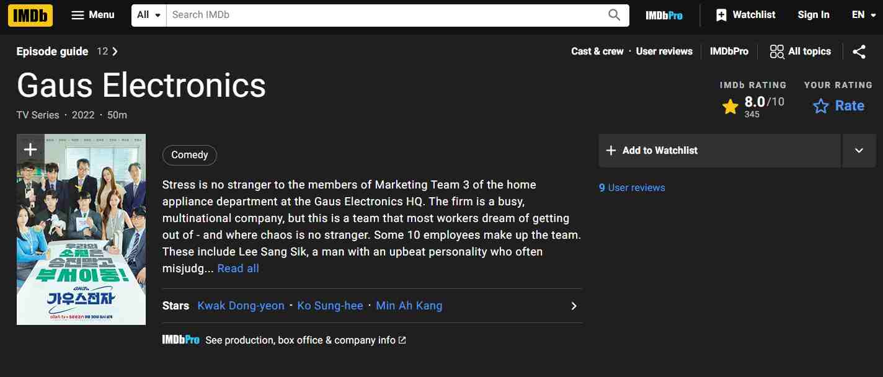Open All topics

[x=801, y=51]
